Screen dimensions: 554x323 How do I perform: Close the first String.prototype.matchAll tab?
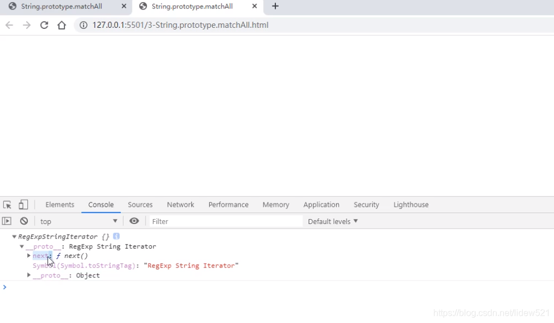(123, 6)
